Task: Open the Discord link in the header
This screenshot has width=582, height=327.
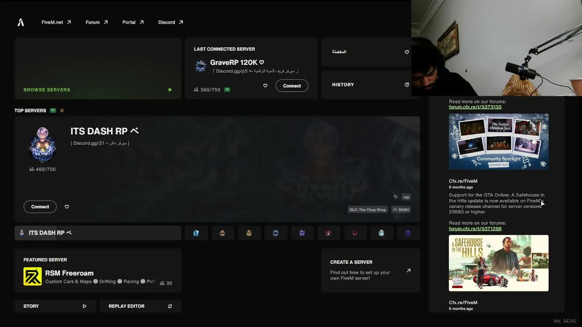Action: coord(171,22)
